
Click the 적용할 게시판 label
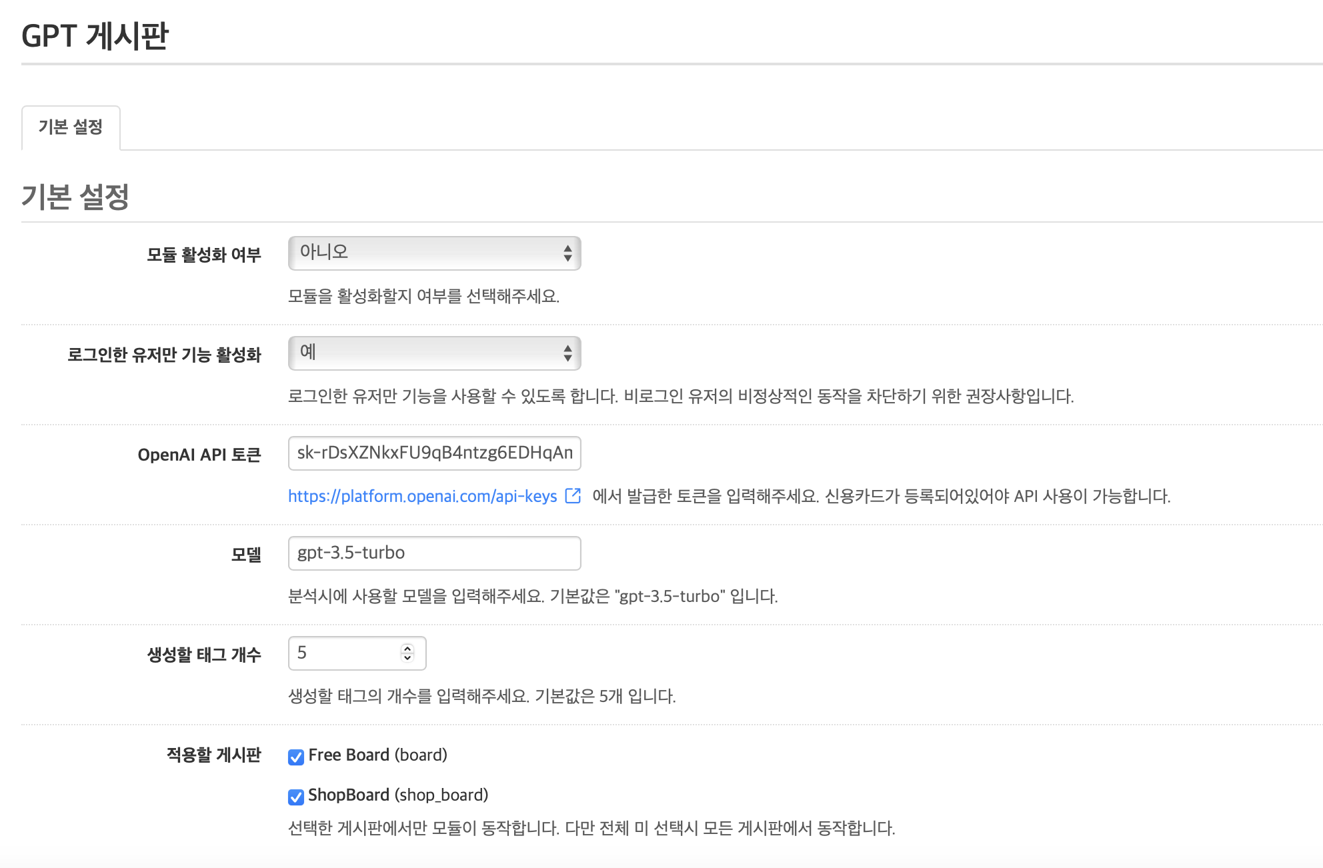tap(215, 756)
